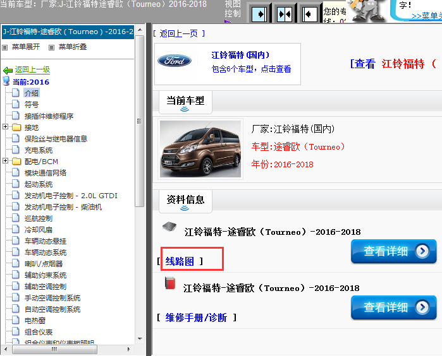Click 菜单折叠 to collapse the menu

(73, 47)
